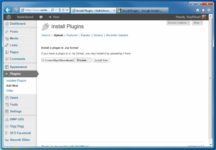Switch to Social Plugins Google Analytics tab

(x=140, y=10)
